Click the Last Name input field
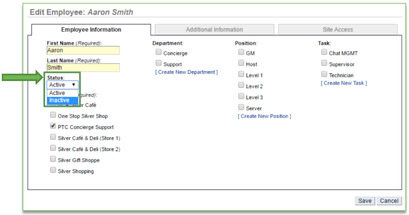 [x=83, y=67]
